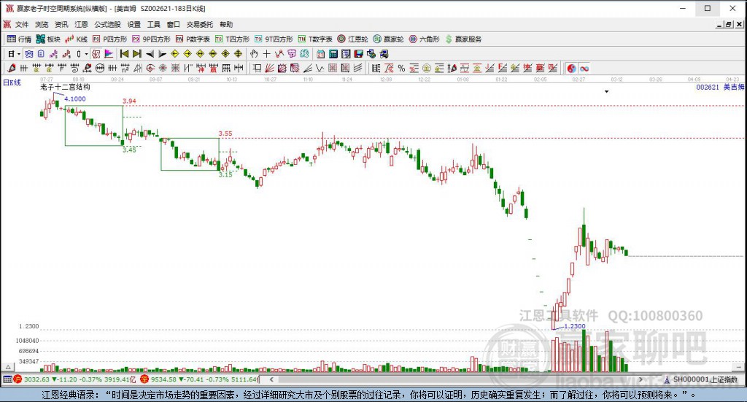Select the hand pan tool
The image size is (747, 402).
pos(254,54)
